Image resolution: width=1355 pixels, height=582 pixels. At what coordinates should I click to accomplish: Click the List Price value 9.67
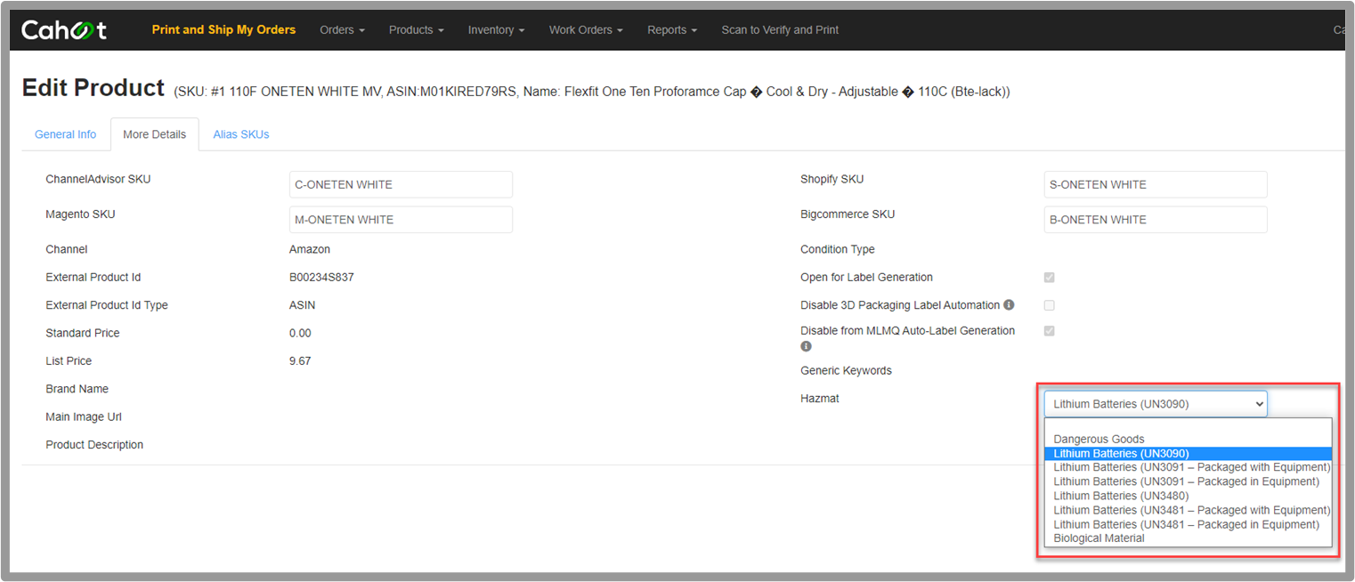tap(300, 360)
